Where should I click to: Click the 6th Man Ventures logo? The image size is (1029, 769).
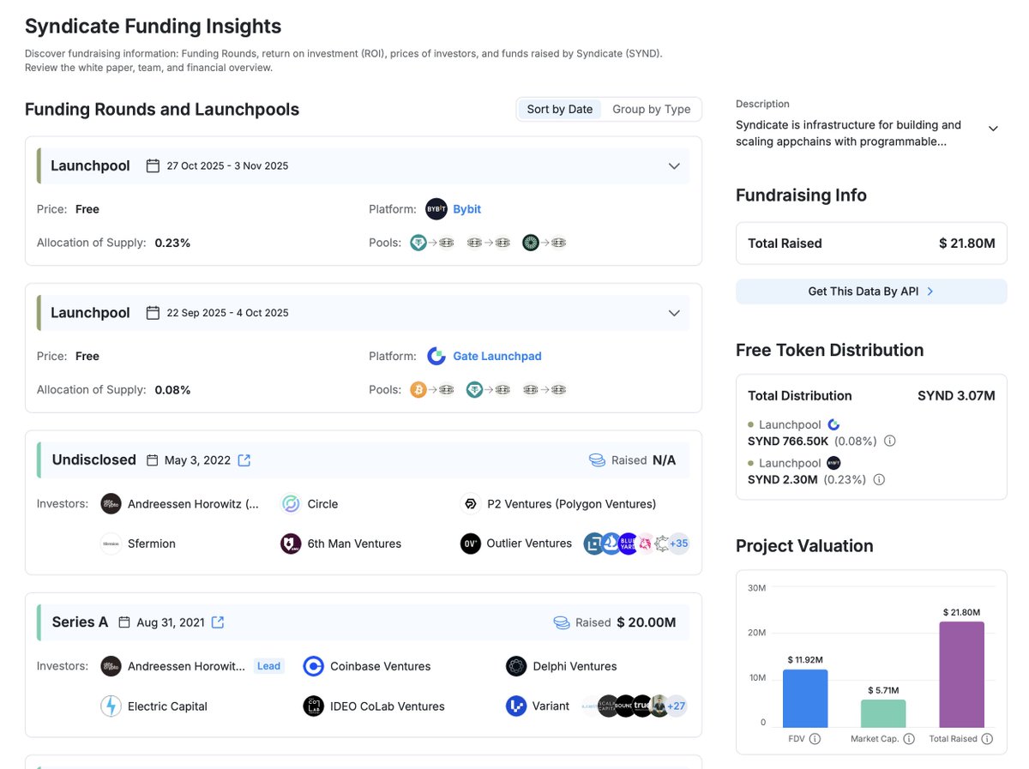click(291, 544)
